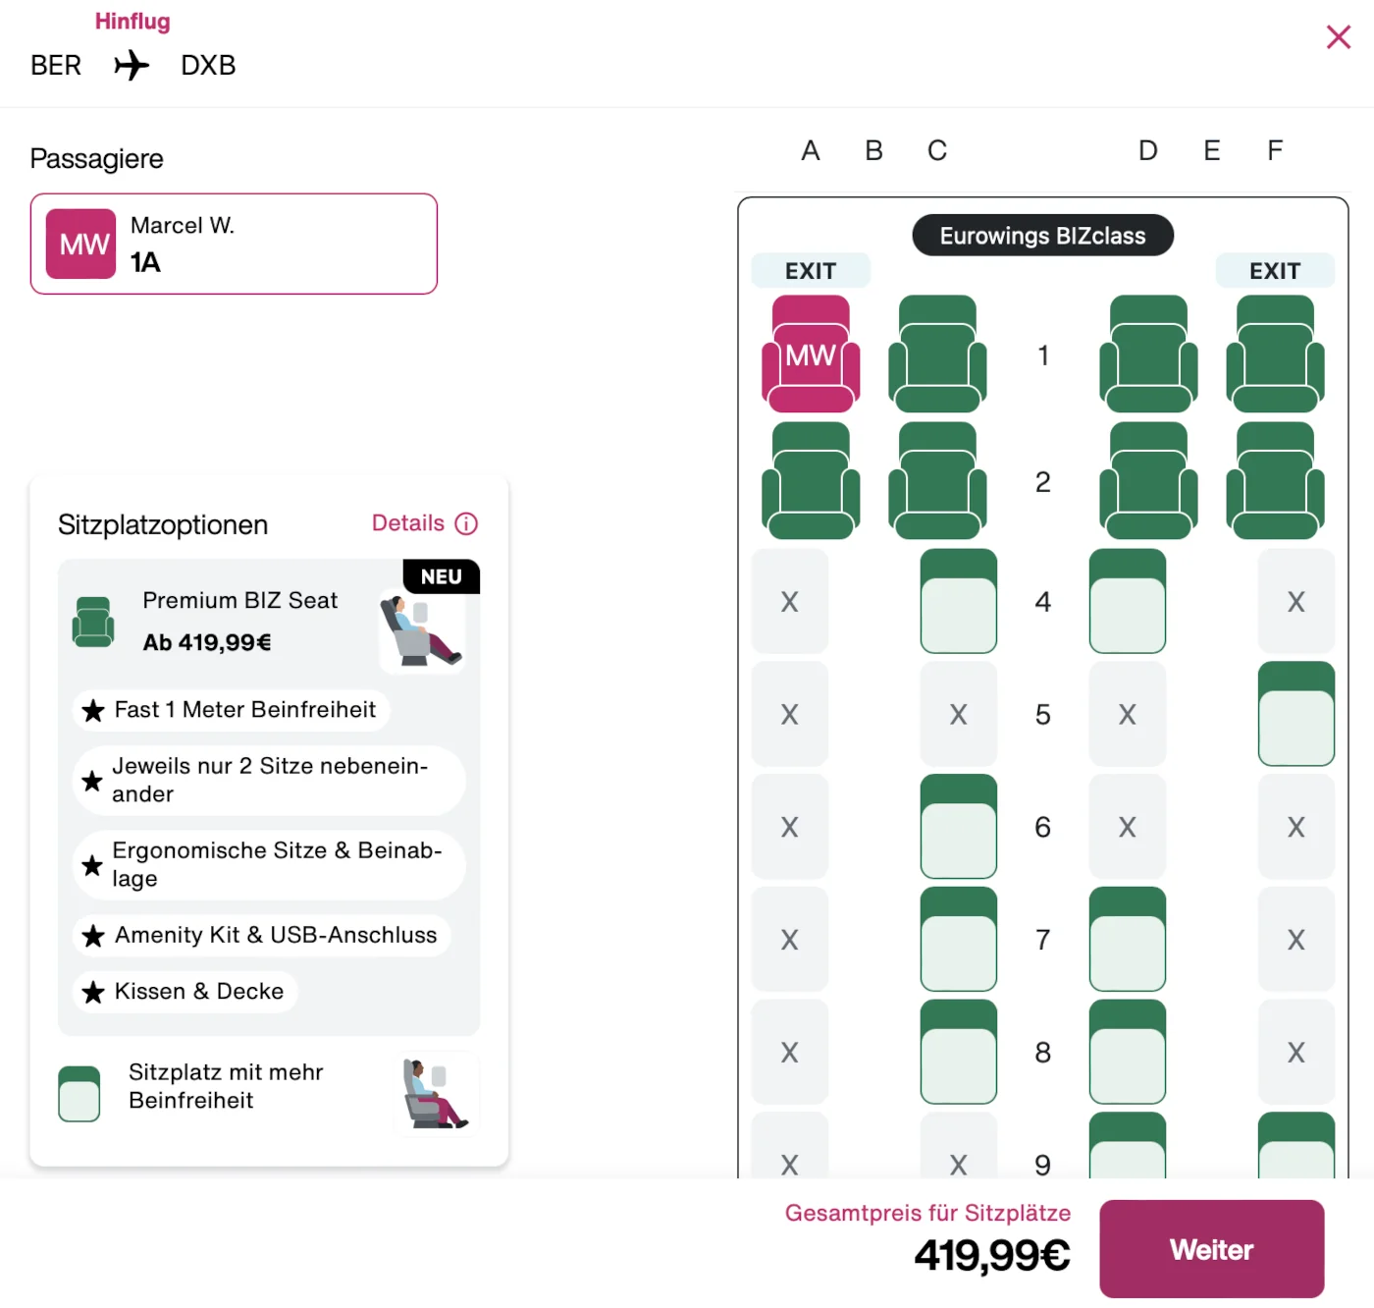Choose BIZclass seat 2F
The width and height of the screenshot is (1374, 1308).
click(x=1275, y=480)
